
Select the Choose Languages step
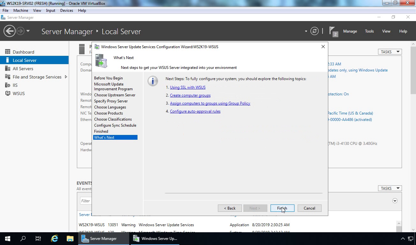(x=110, y=107)
